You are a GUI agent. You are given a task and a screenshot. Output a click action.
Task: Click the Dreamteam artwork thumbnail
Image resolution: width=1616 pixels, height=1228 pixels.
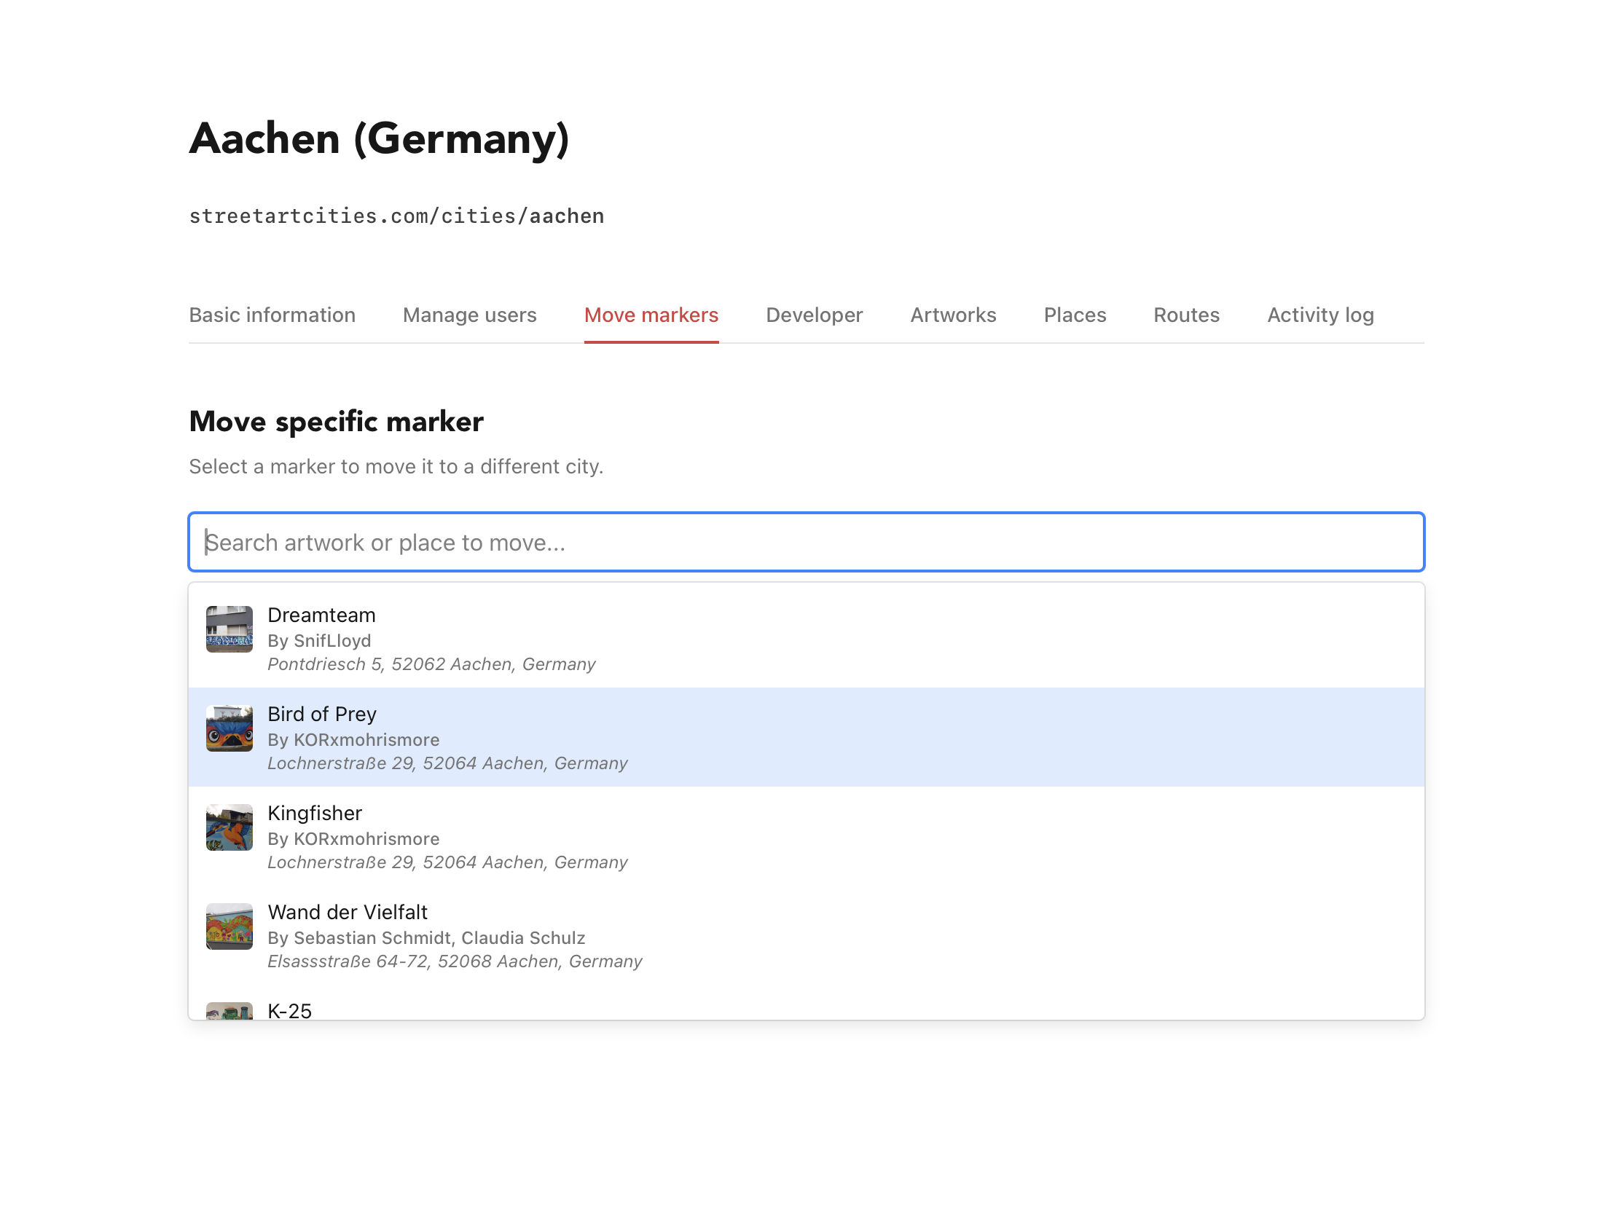pos(229,629)
